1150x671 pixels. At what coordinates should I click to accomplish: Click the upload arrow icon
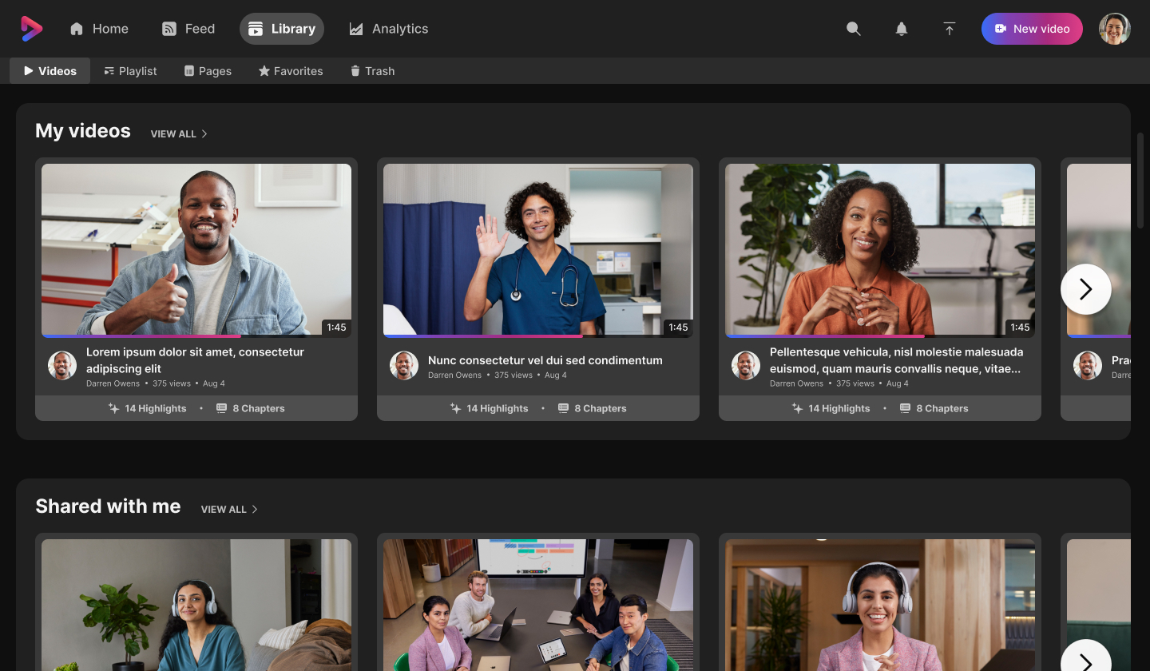tap(950, 29)
